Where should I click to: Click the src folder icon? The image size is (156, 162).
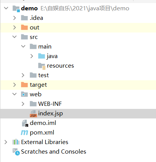coord(24,37)
